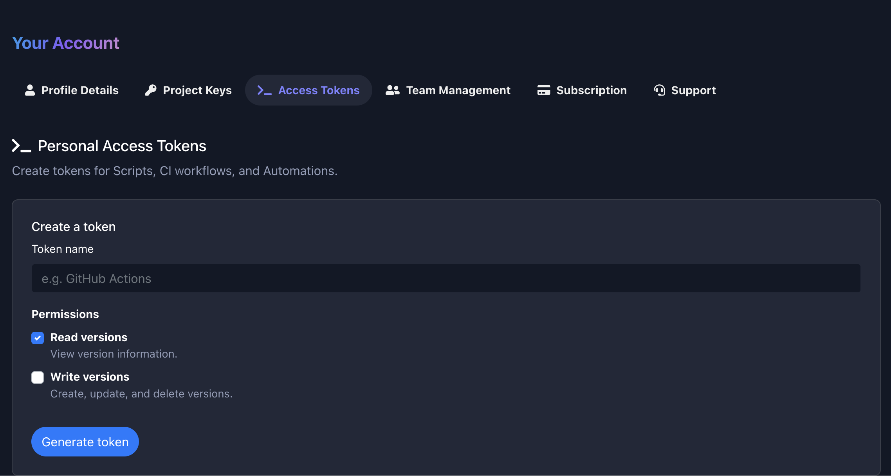Focus the Token name input field
Viewport: 891px width, 476px height.
(446, 278)
